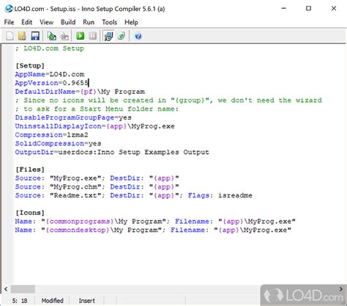Click the 'UninstallDisplayIcon={app}\MyProg.exe' line
Screen dimensions: 347x306
(x=95, y=126)
